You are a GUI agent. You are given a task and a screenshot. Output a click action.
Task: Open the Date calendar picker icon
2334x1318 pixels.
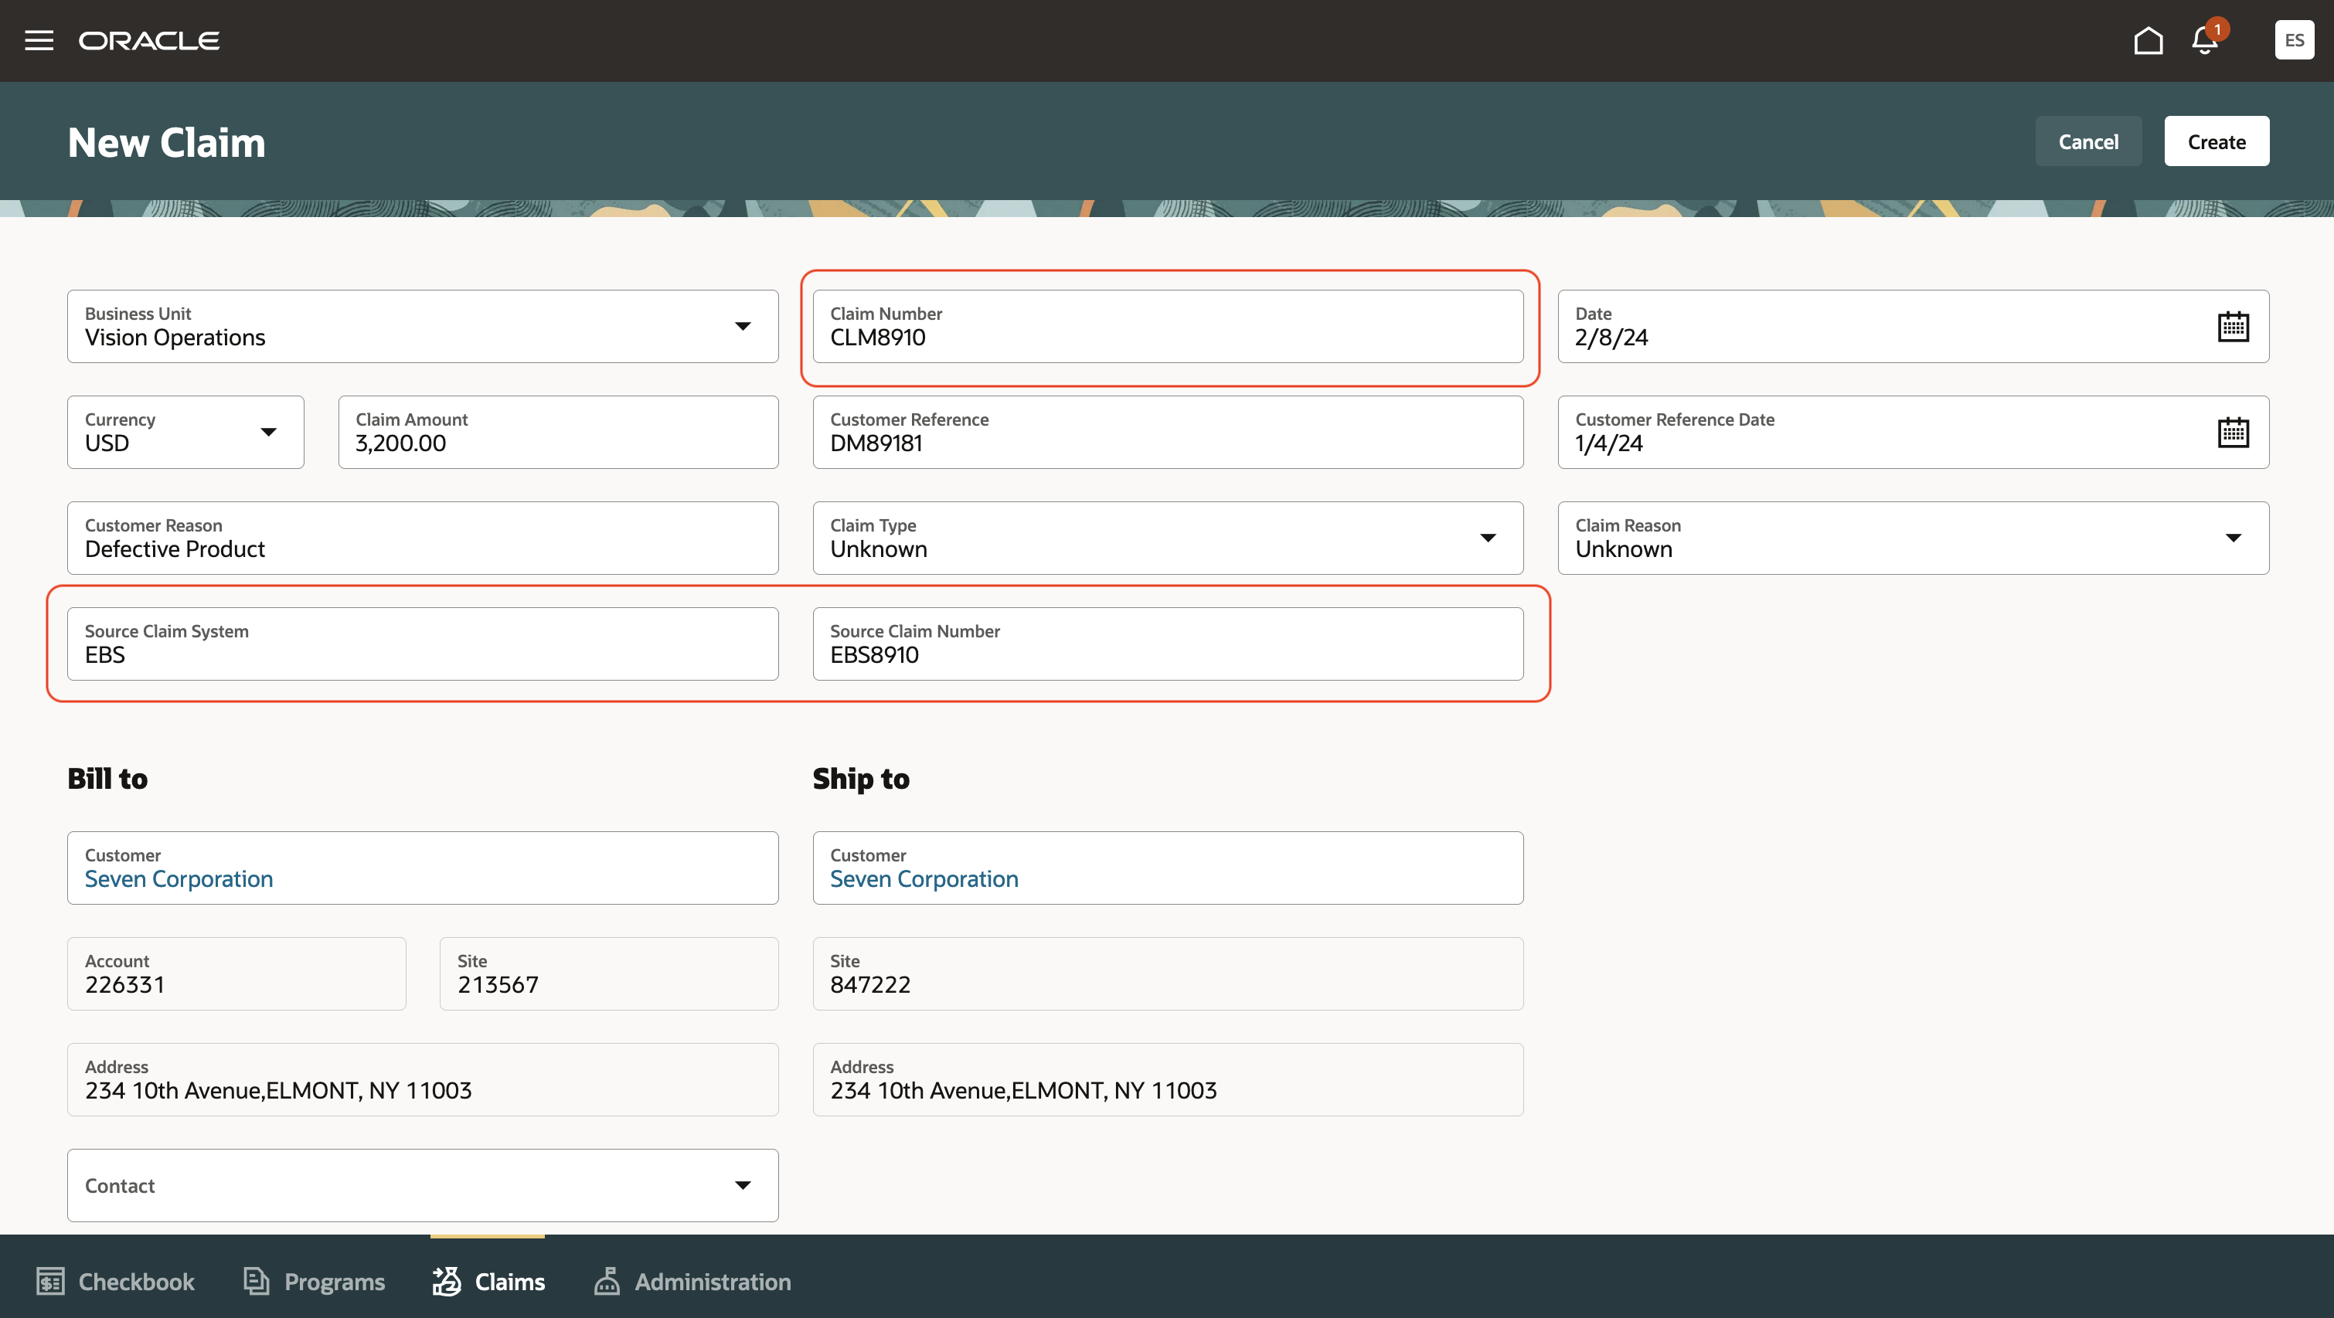tap(2233, 326)
